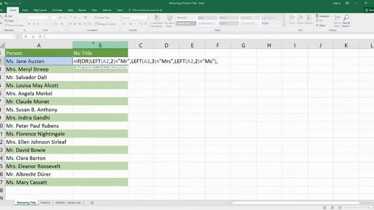Click the Undo arrow in the title bar

pyautogui.click(x=6, y=3)
